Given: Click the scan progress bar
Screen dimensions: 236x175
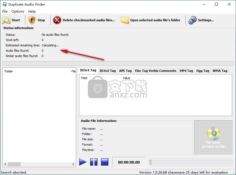Looking at the screenshot, I should point(118,63).
